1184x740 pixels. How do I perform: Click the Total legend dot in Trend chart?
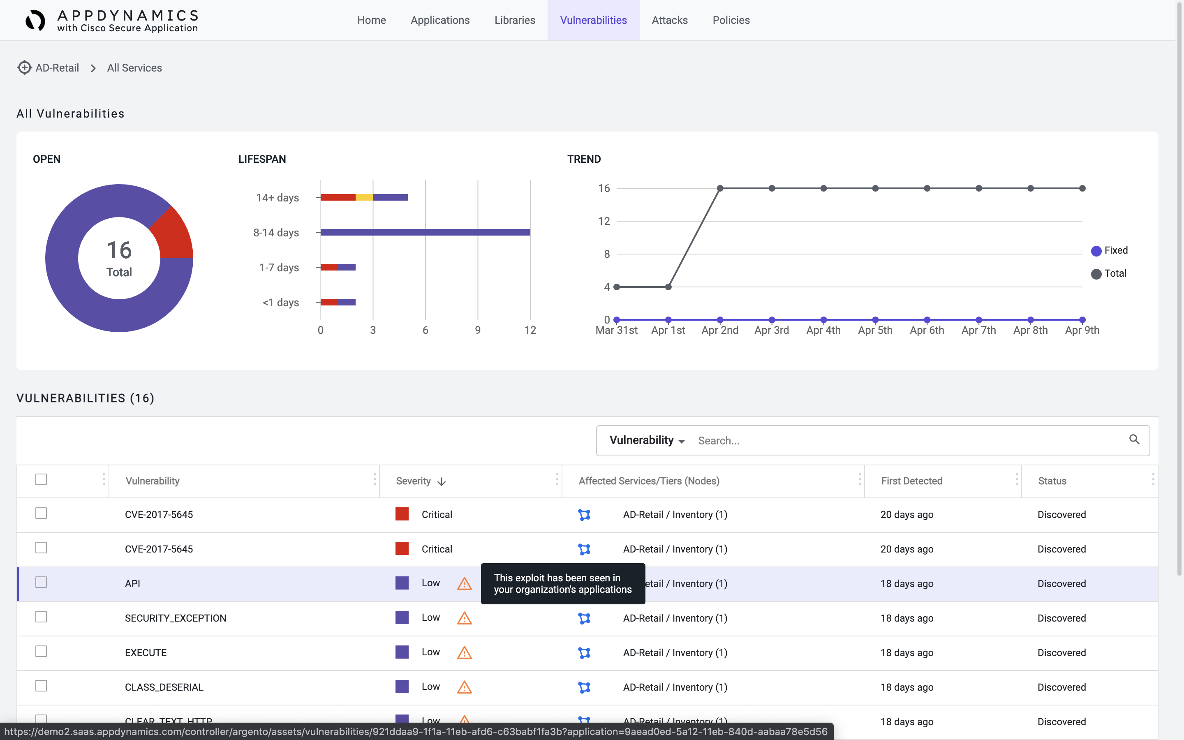click(x=1096, y=273)
